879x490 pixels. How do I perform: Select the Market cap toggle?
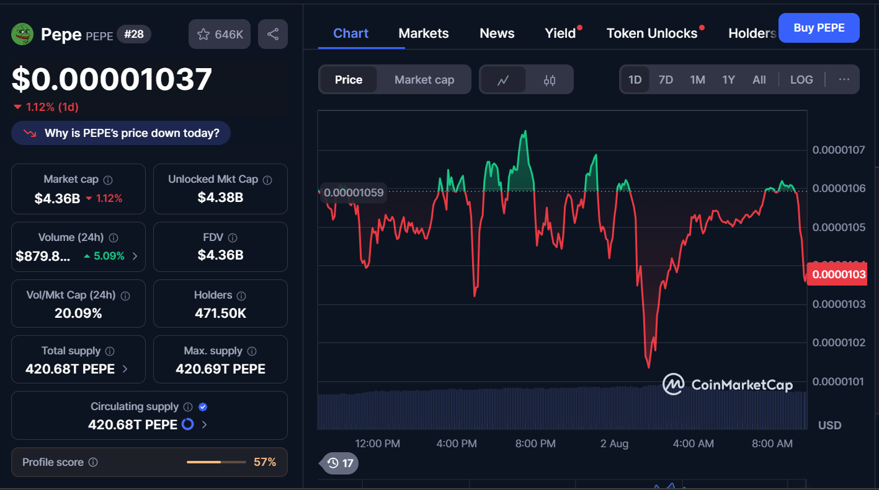coord(424,80)
